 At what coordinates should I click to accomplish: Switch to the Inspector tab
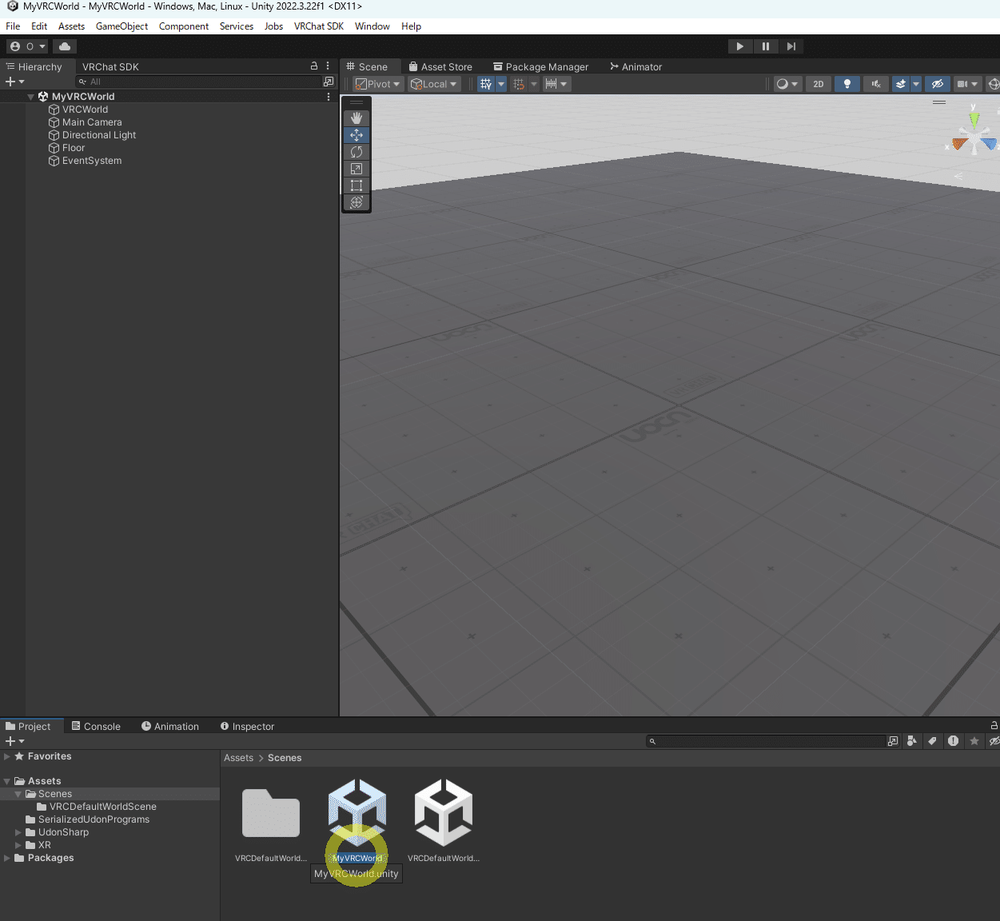click(x=247, y=727)
